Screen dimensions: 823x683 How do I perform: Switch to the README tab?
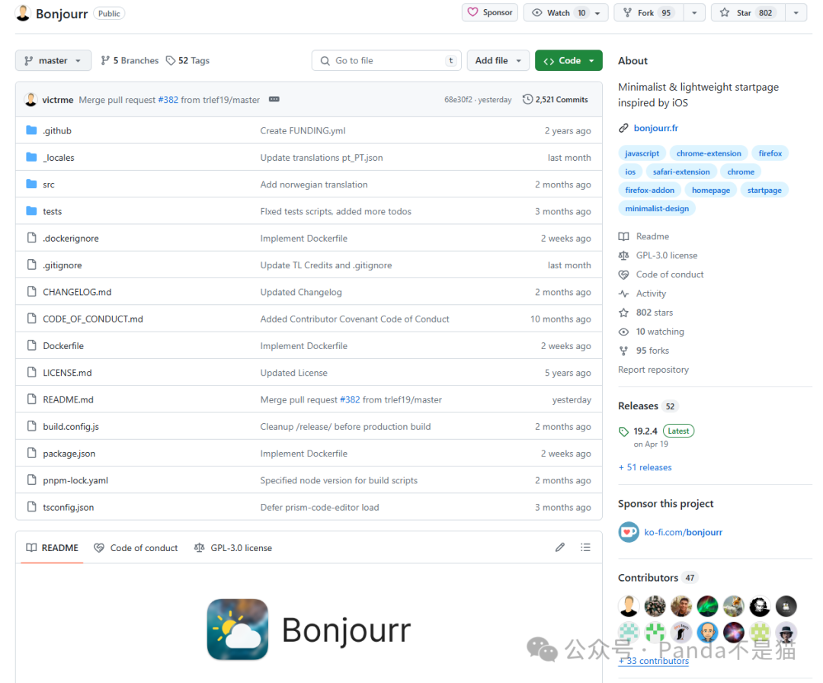pyautogui.click(x=53, y=547)
